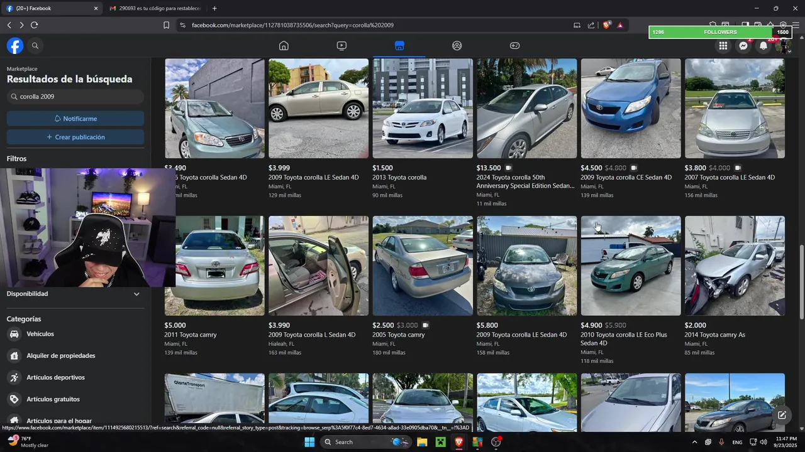Viewport: 805px width, 452px height.
Task: Open Messenger chats icon
Action: (x=743, y=46)
